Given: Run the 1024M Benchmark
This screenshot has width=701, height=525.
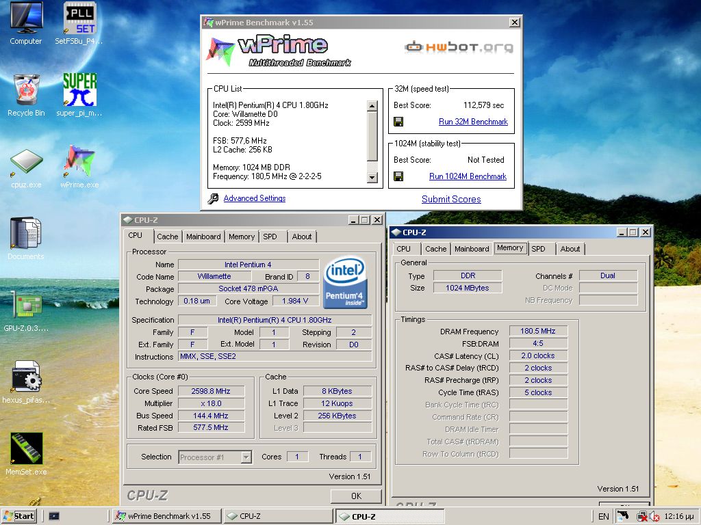Looking at the screenshot, I should (468, 176).
